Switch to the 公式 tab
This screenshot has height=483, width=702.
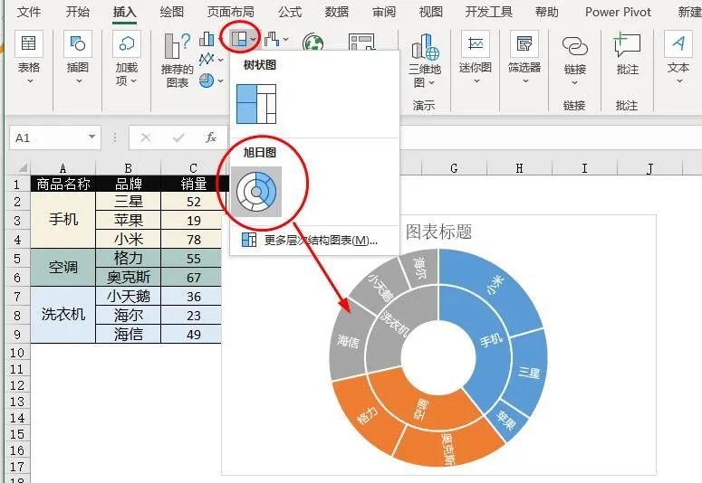pyautogui.click(x=290, y=12)
